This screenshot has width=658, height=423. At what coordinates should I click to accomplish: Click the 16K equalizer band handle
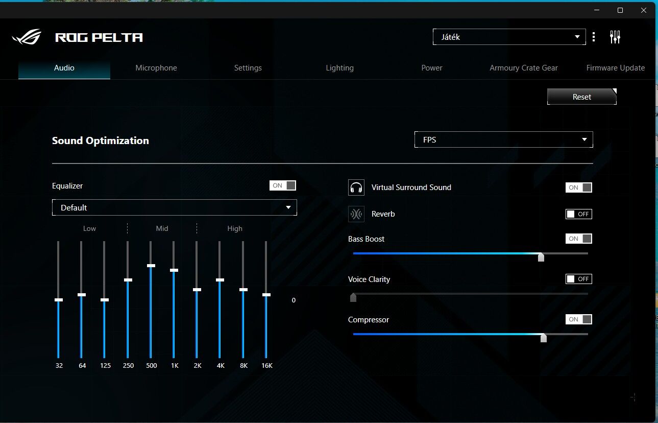(266, 295)
